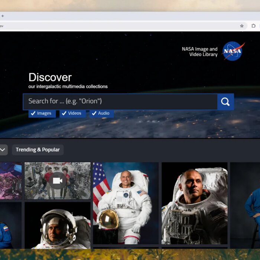Focus the Search for Orion input field

tap(120, 101)
